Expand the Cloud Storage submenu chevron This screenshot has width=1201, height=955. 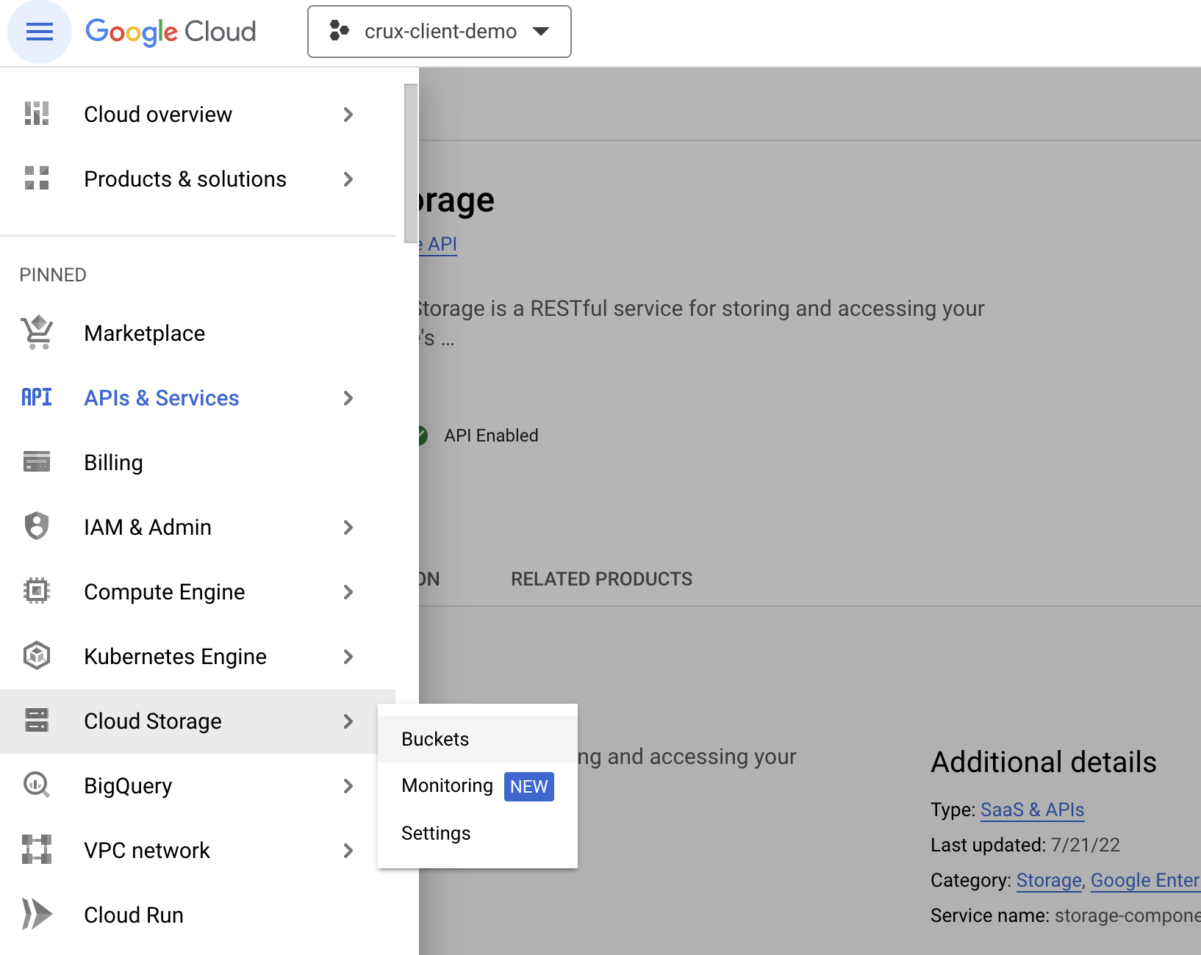click(x=348, y=721)
